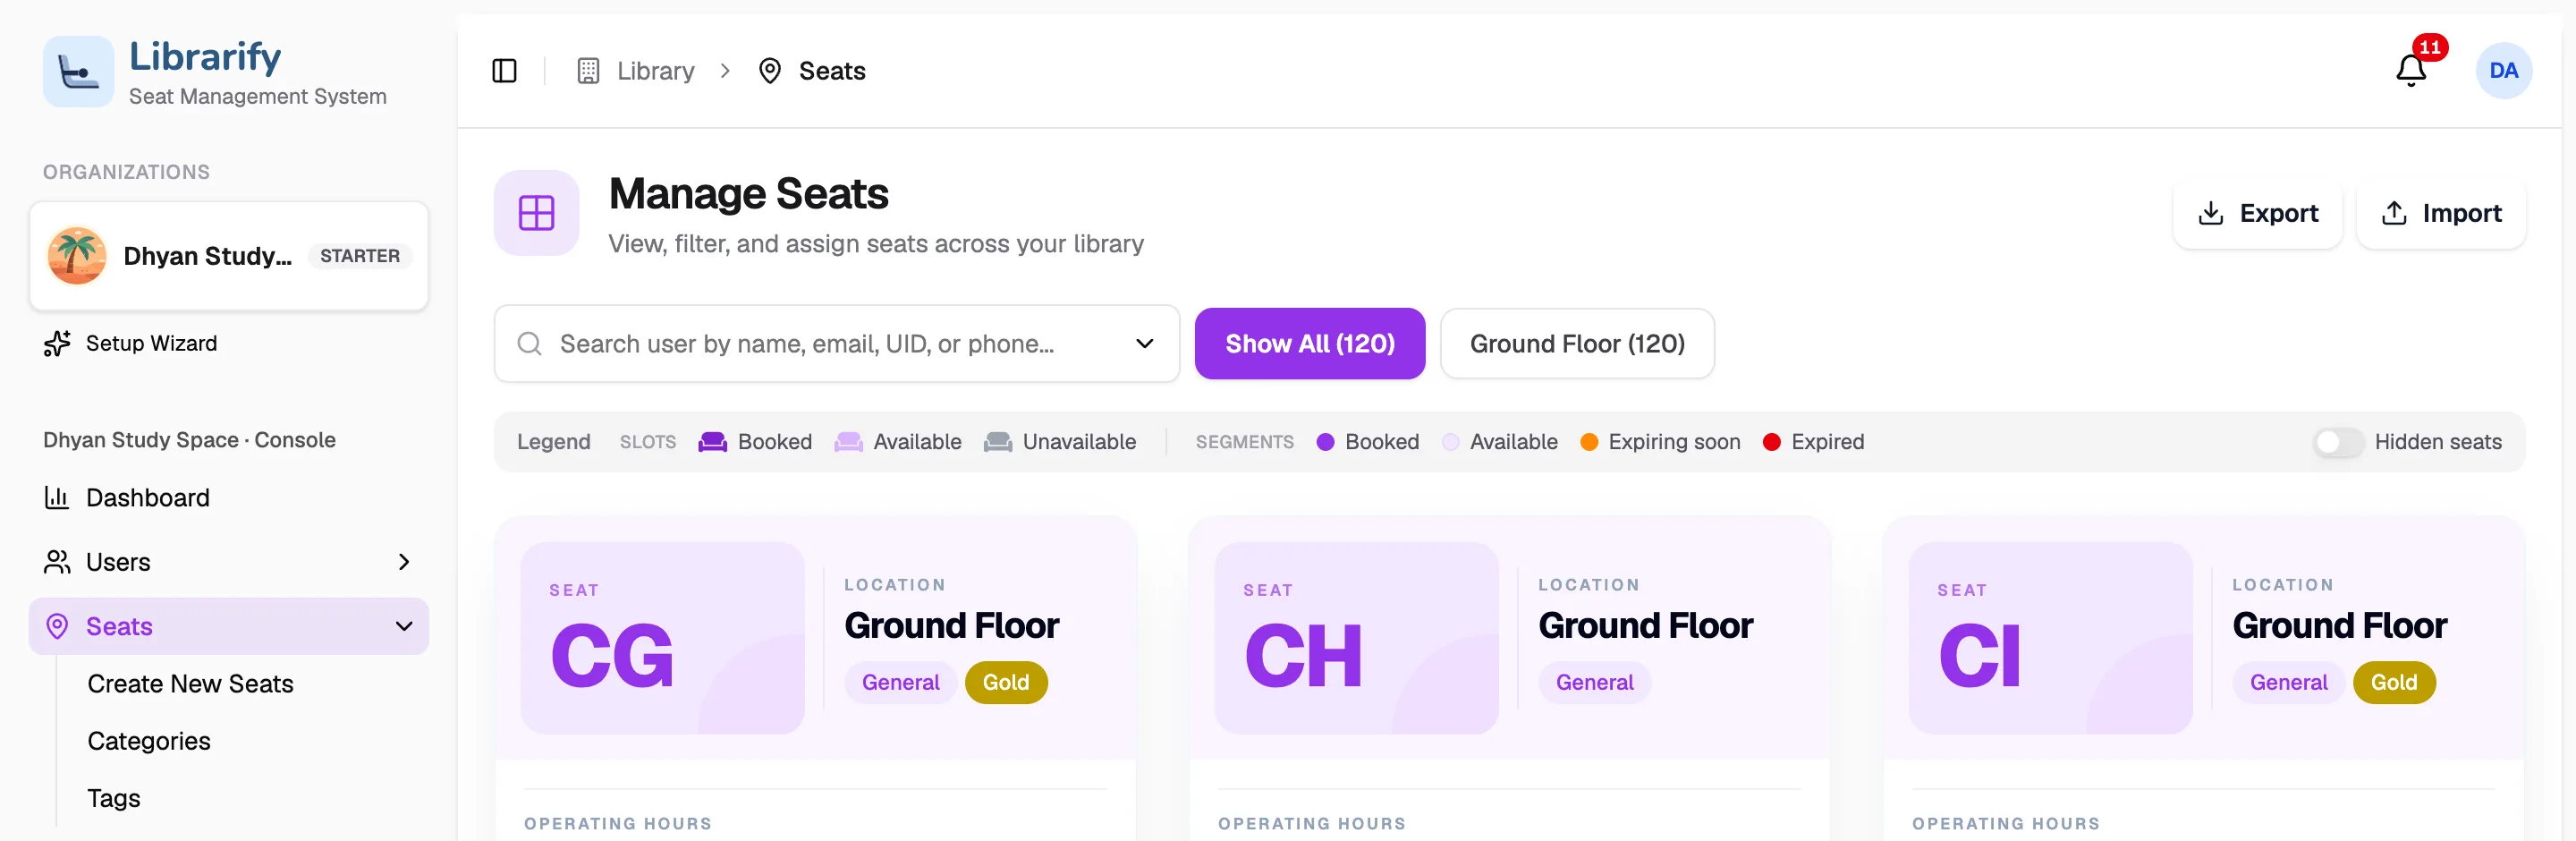Click the Dhyan Study organization palm avatar
2576x841 pixels.
coord(77,256)
